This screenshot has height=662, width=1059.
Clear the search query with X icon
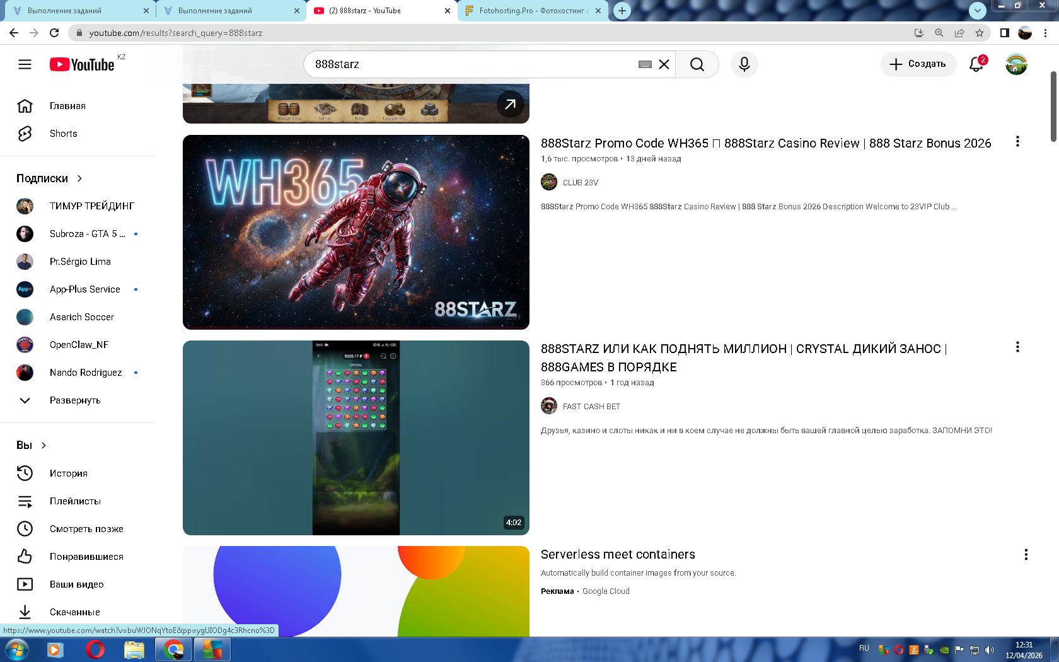(x=664, y=64)
